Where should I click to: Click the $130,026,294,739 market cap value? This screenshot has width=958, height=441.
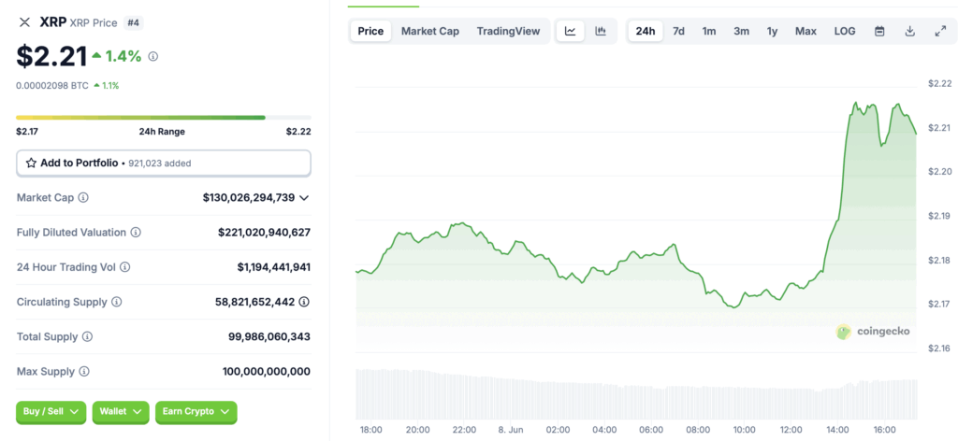(249, 198)
